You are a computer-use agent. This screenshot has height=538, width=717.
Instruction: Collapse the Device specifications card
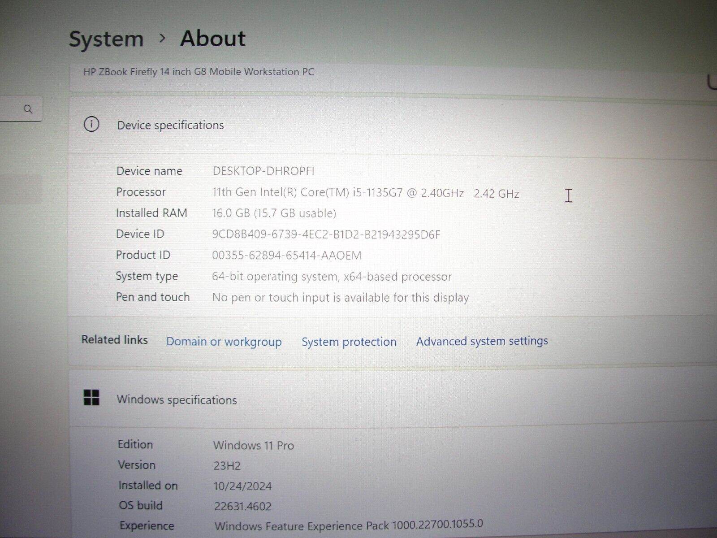point(171,125)
